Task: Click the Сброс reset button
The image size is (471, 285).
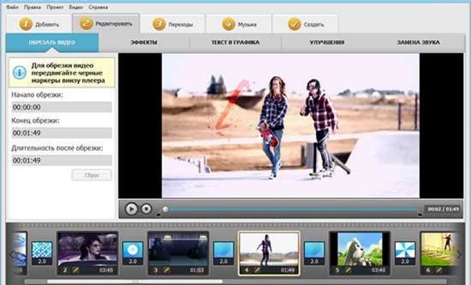Action: coord(92,175)
